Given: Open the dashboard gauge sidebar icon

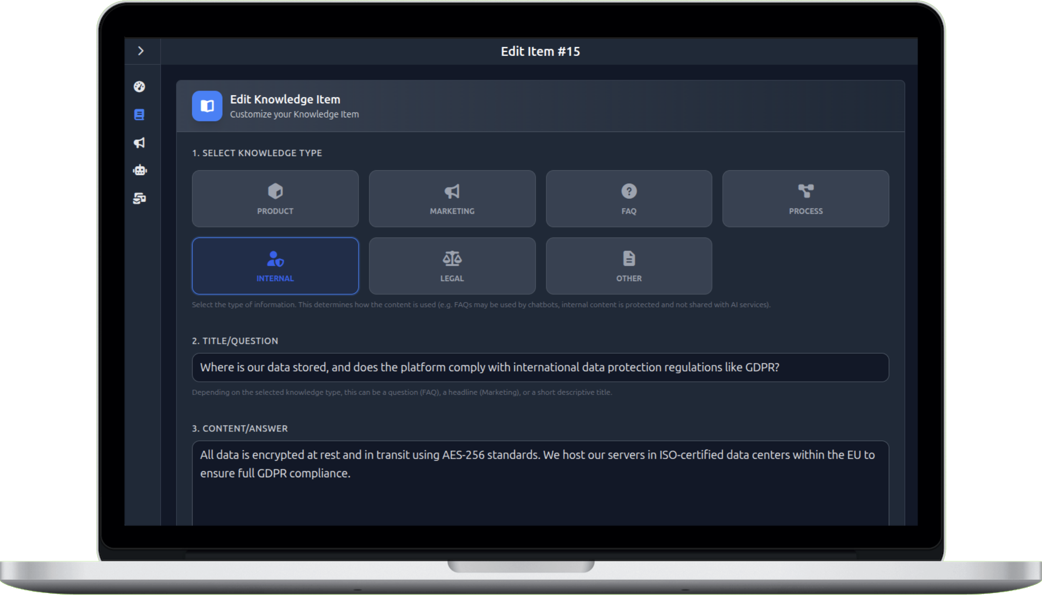Looking at the screenshot, I should [x=139, y=86].
